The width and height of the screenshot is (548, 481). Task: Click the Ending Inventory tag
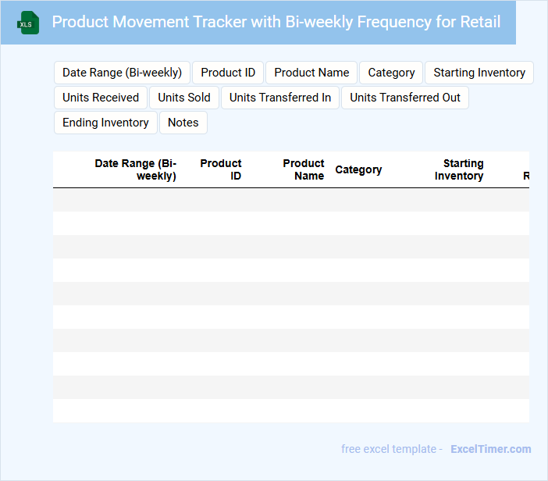[x=105, y=123]
